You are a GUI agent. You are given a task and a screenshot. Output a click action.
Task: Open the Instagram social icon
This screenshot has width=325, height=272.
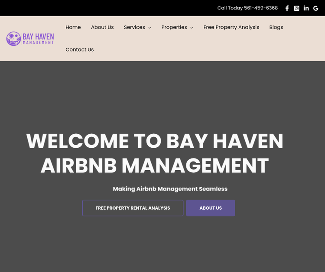(296, 8)
